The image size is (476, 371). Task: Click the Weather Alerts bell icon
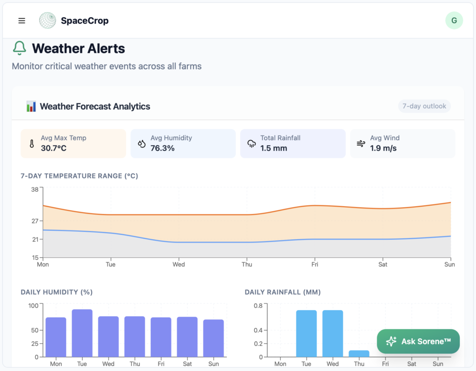click(20, 48)
